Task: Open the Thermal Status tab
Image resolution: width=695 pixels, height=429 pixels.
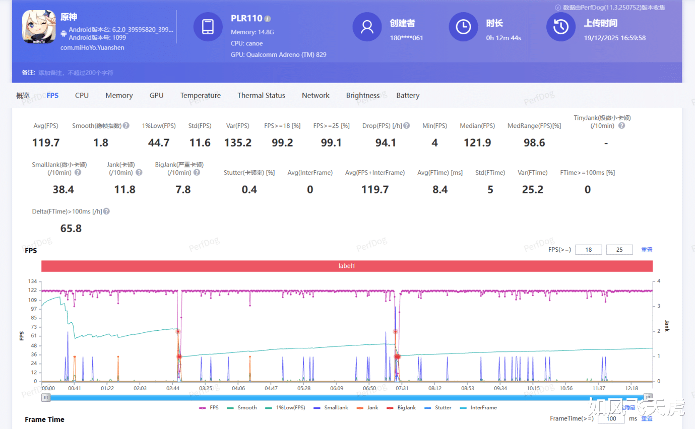Action: coord(261,96)
